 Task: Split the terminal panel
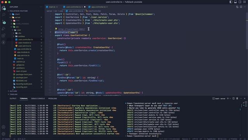[x=234, y=98]
